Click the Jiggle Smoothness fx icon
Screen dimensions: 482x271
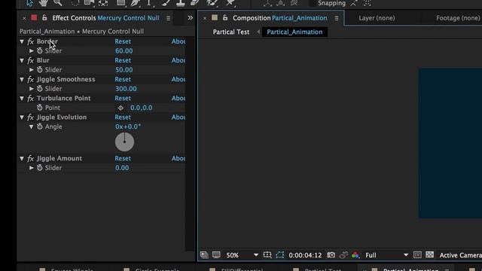(x=30, y=80)
